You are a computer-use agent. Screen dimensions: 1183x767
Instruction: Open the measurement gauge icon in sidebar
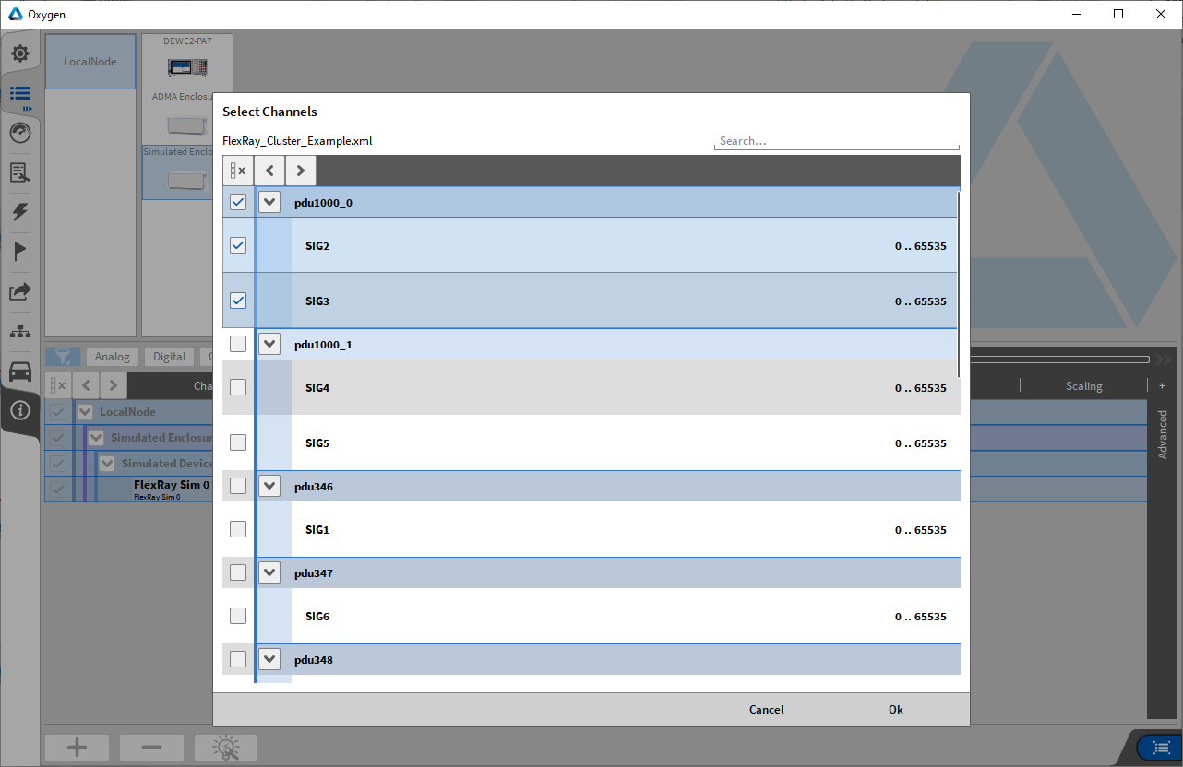pos(20,133)
